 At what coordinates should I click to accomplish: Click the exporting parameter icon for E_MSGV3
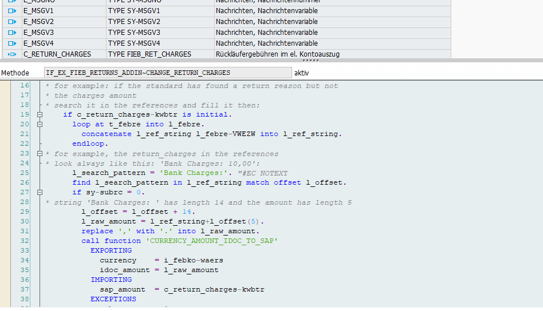click(11, 33)
